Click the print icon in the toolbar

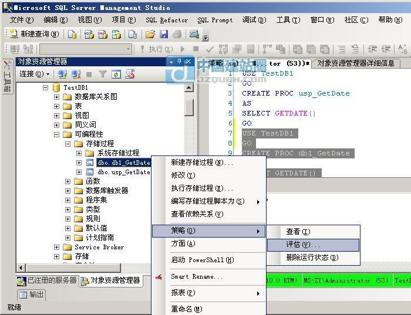[177, 34]
